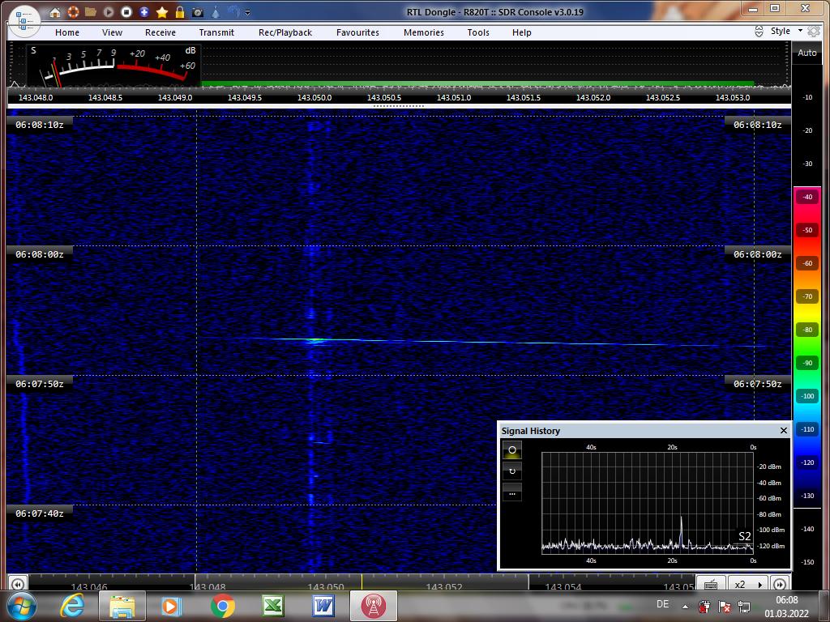830x622 pixels.
Task: Open the Signal History more options button
Action: pyautogui.click(x=512, y=492)
